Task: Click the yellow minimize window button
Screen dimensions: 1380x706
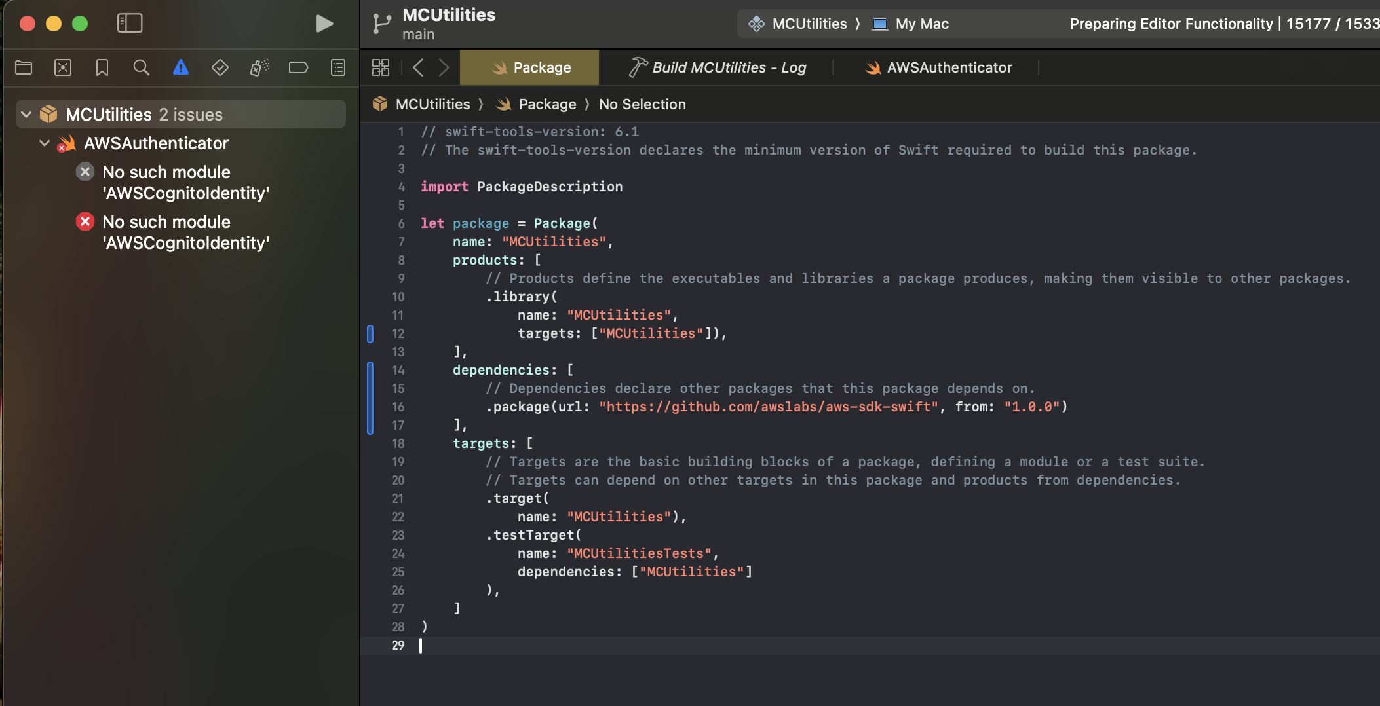Action: (x=54, y=24)
